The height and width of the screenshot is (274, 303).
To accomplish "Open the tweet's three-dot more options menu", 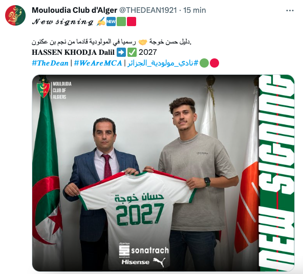I will coord(290,11).
